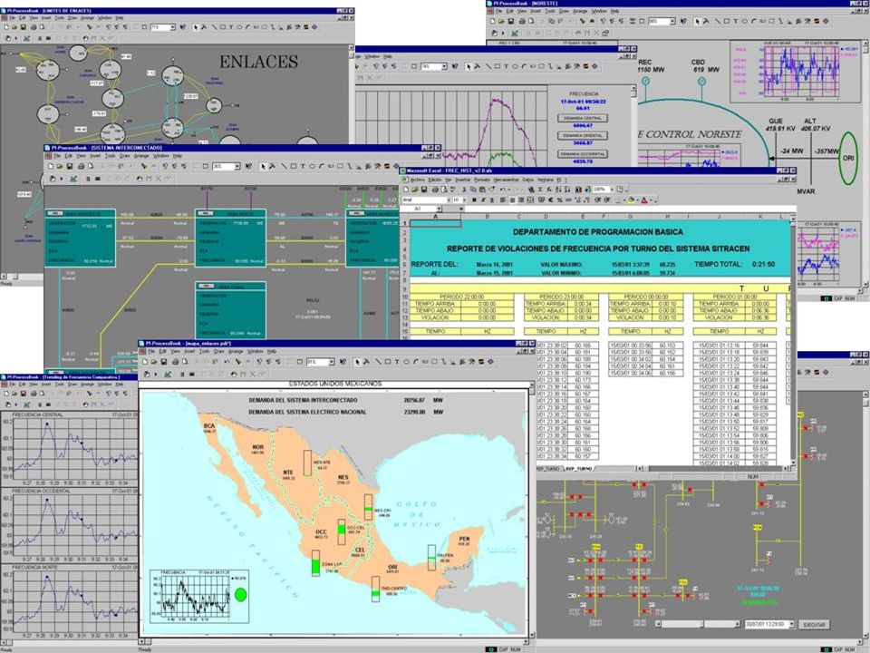
Task: Click the EJECUTAR button
Action: point(814,625)
